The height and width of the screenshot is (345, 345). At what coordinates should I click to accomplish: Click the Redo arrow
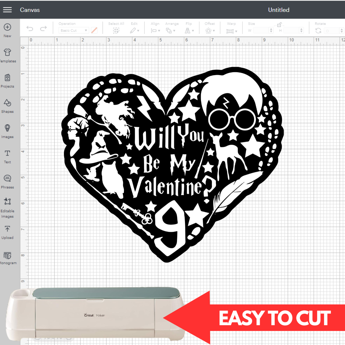tap(43, 28)
